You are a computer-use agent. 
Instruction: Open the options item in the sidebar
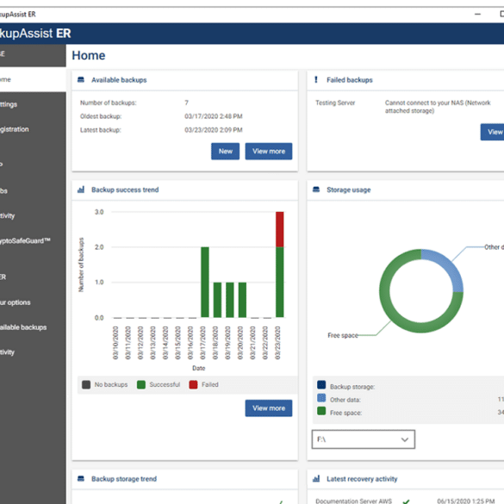(x=33, y=302)
